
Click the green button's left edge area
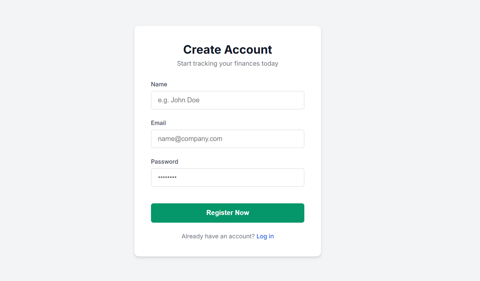click(160, 213)
